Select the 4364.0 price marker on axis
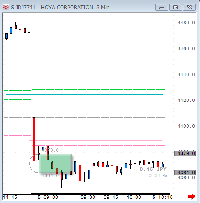The height and width of the screenshot is (203, 200). click(x=185, y=173)
